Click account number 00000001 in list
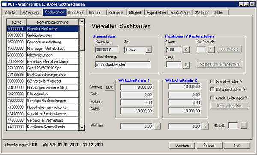Screen dimensions: 257x155 tap(16, 29)
